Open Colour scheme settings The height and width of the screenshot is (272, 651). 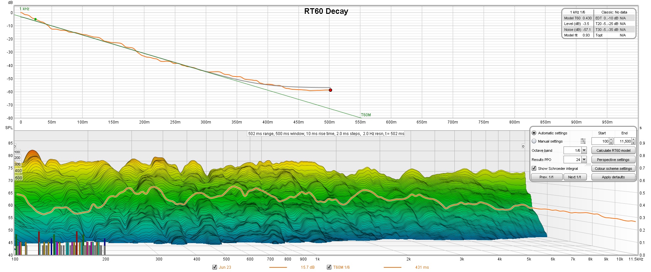(613, 169)
